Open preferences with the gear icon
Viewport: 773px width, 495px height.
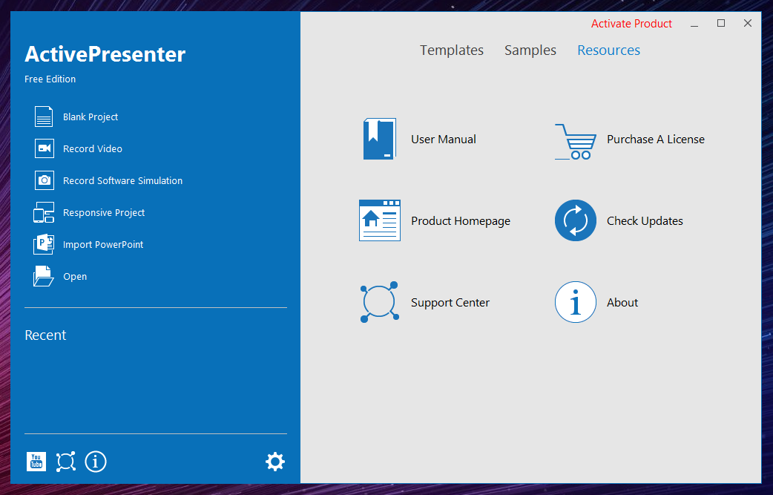(275, 462)
